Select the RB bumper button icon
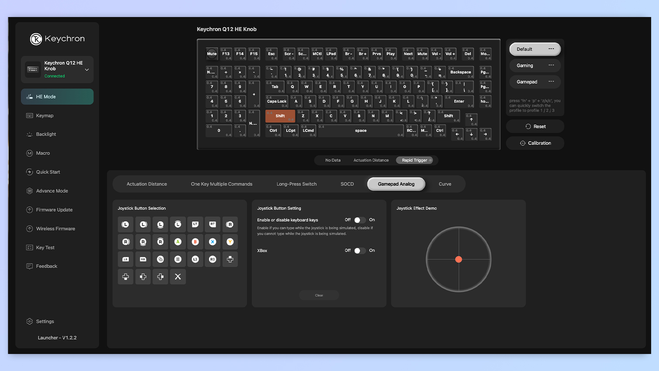This screenshot has width=659, height=371. [x=143, y=259]
